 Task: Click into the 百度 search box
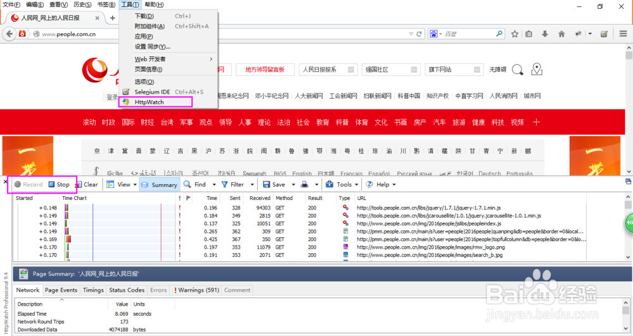tap(468, 34)
